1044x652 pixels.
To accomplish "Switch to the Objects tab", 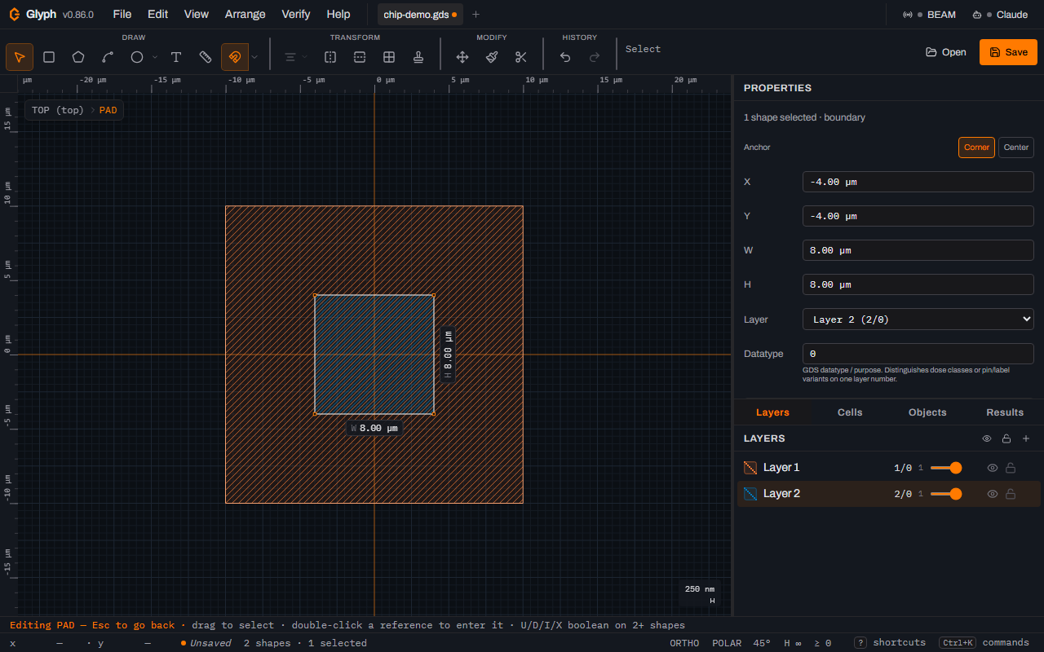I will [x=927, y=412].
